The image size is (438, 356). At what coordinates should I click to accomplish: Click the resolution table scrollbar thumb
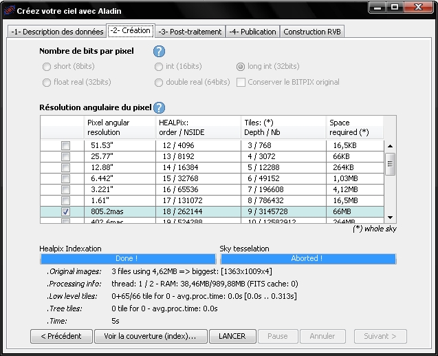click(391, 164)
